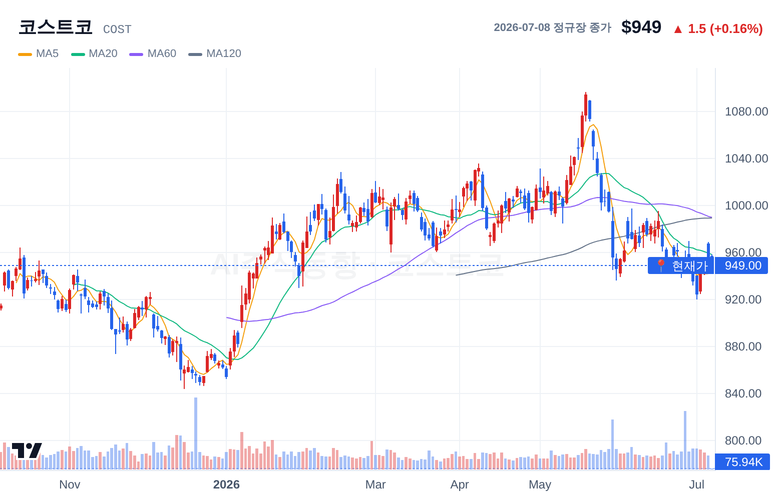Click the red pin icon beside 현재가

(x=660, y=265)
